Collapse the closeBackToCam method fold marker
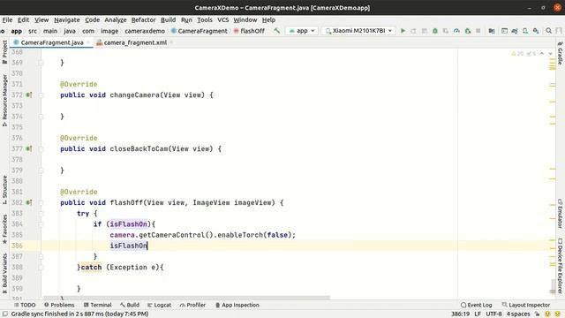This screenshot has height=318, width=565. click(x=41, y=149)
